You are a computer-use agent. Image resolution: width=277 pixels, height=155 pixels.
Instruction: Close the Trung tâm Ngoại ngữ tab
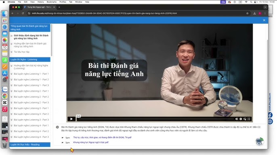(54, 7)
